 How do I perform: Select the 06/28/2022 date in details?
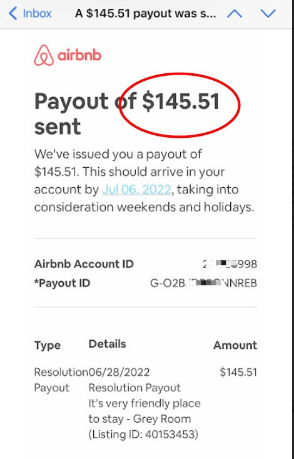(x=119, y=373)
